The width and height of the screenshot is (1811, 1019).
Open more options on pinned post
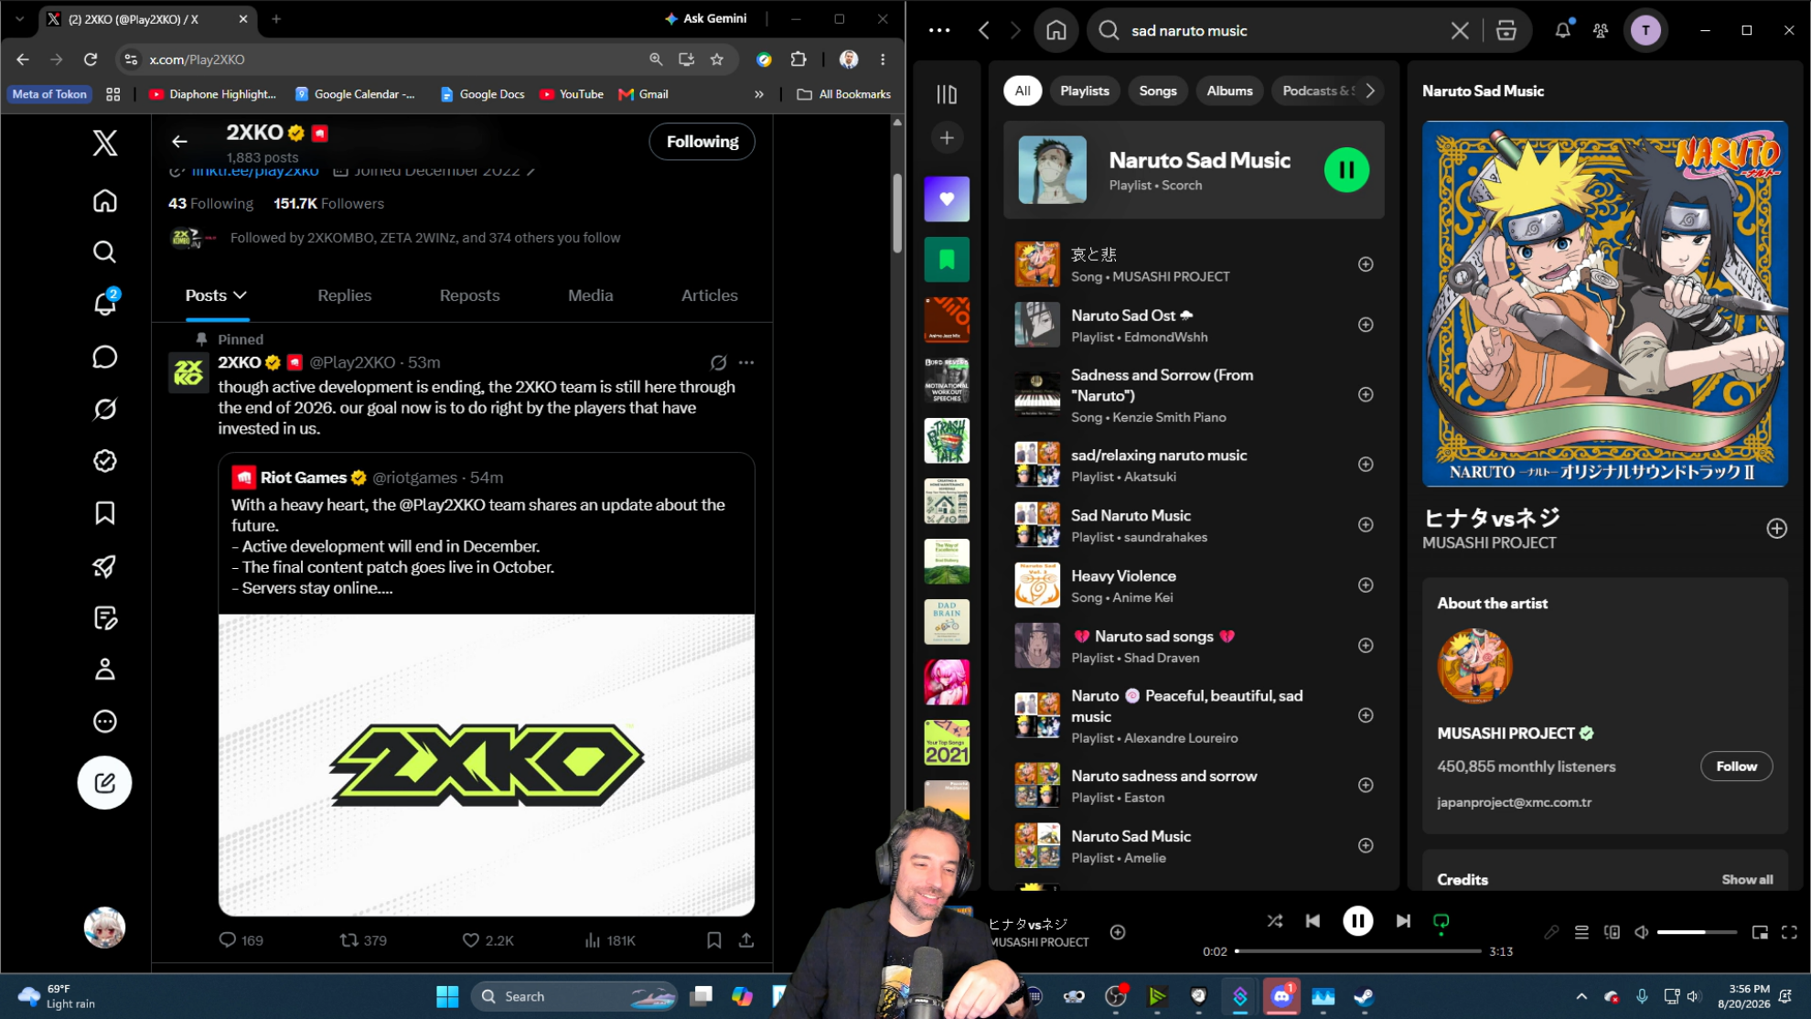pos(746,363)
